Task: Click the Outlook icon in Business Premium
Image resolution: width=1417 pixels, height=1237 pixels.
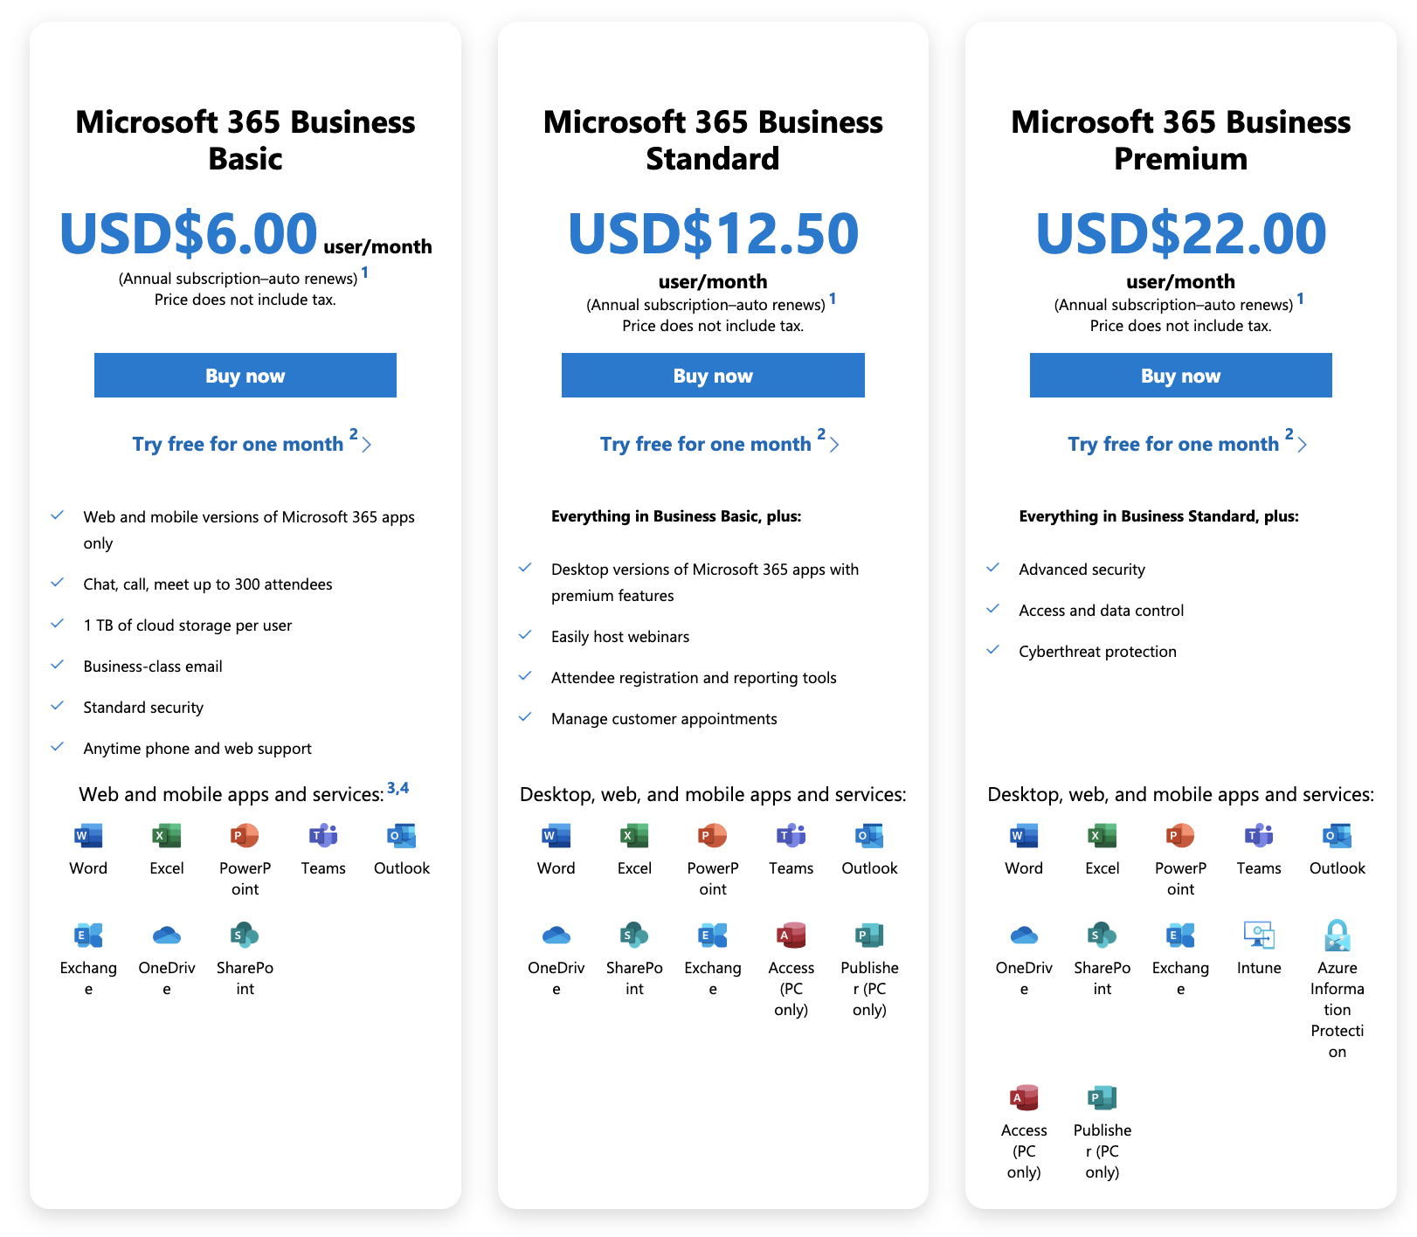Action: pos(1338,836)
